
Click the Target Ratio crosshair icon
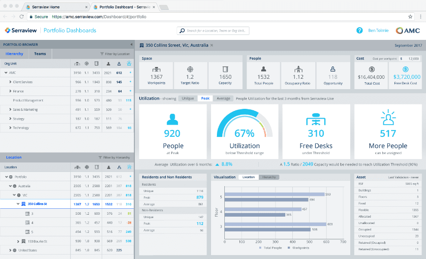[x=190, y=69]
